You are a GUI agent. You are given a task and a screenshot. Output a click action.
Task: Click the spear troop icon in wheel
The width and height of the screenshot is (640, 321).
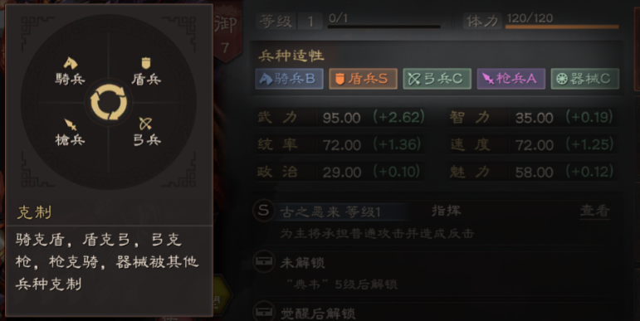point(71,124)
